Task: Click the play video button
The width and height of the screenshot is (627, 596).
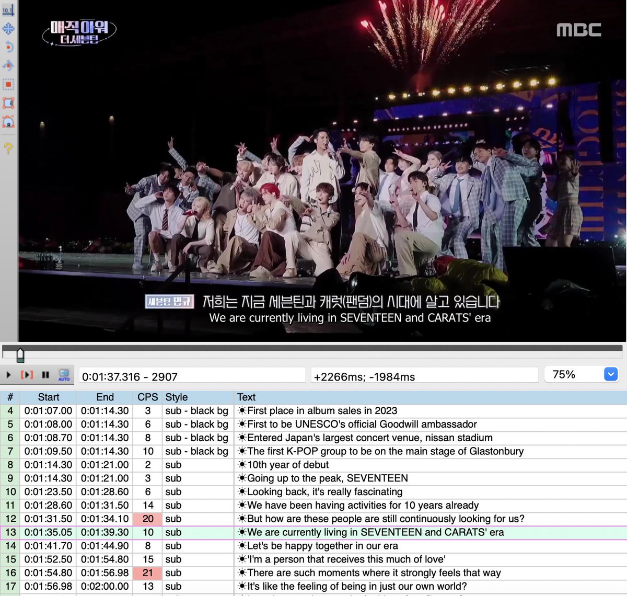Action: coord(8,375)
